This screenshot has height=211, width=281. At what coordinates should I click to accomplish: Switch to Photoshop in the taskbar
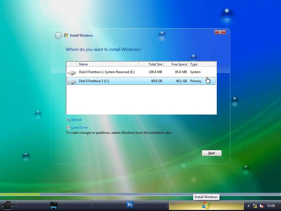130,205
